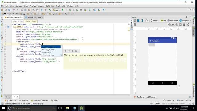Zoom out preview with minus icon

170,25
